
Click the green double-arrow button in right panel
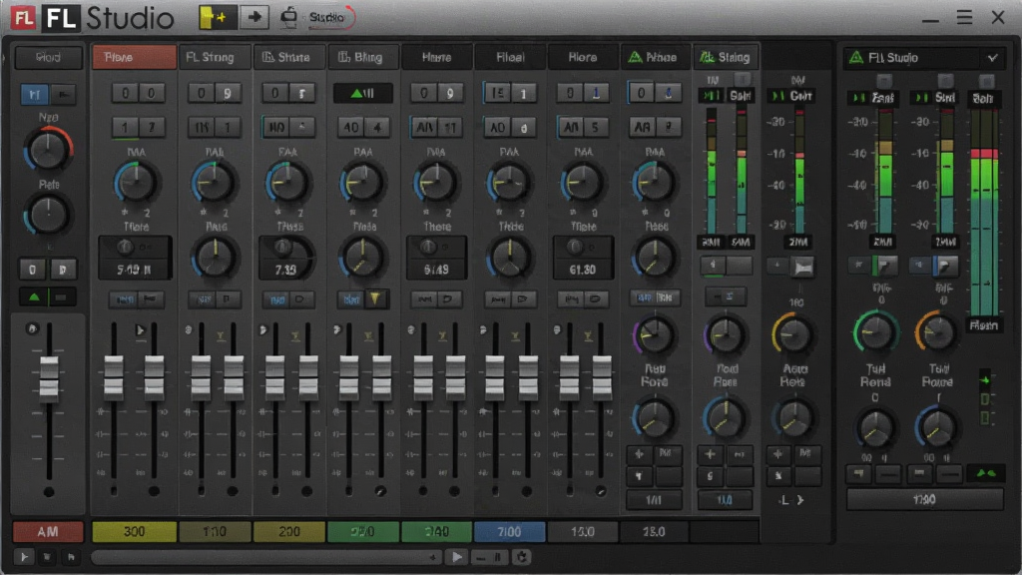click(x=985, y=474)
